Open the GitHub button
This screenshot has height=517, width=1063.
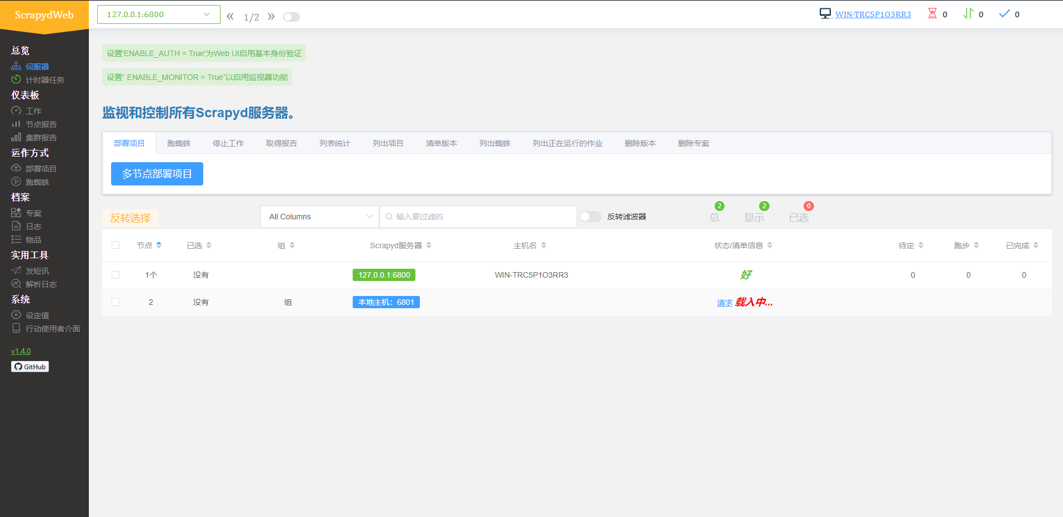30,367
